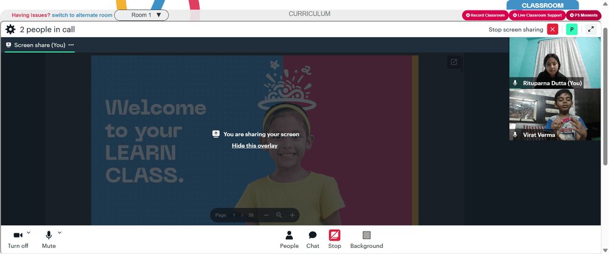This screenshot has height=254, width=609.
Task: Expand microphone options chevron
Action: (60, 233)
